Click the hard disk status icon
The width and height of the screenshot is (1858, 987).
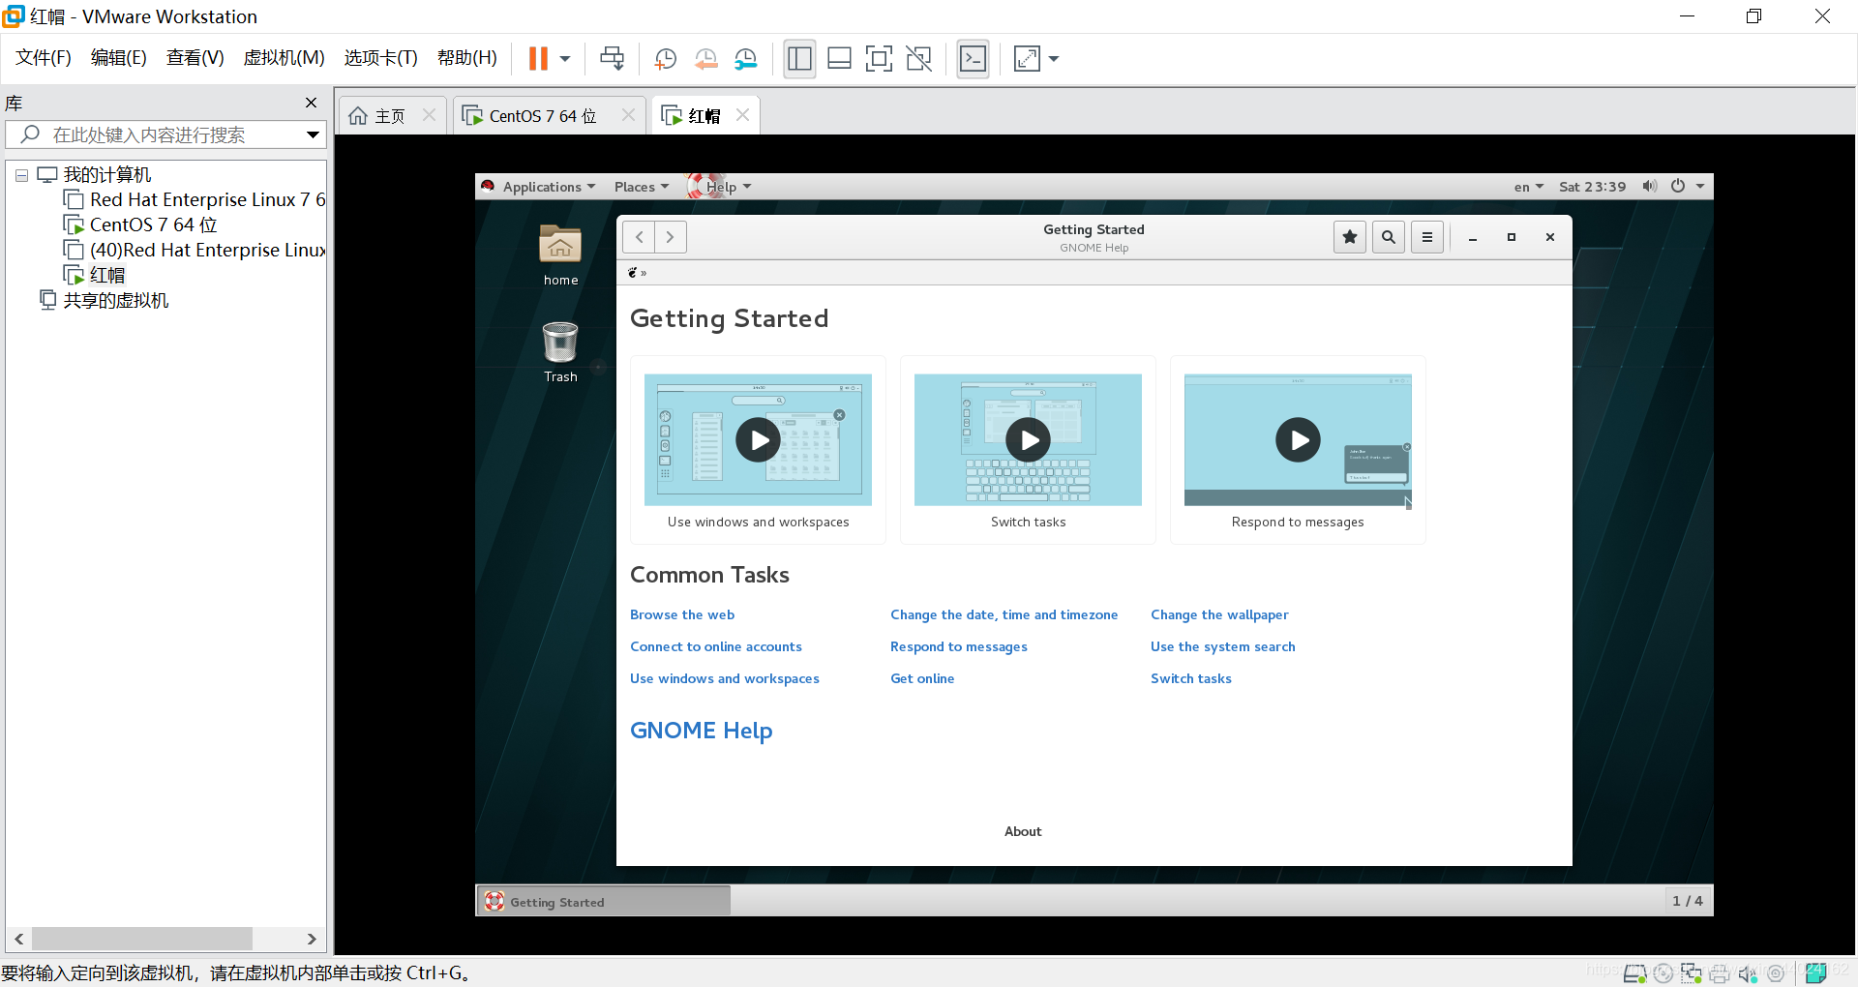[x=1635, y=973]
